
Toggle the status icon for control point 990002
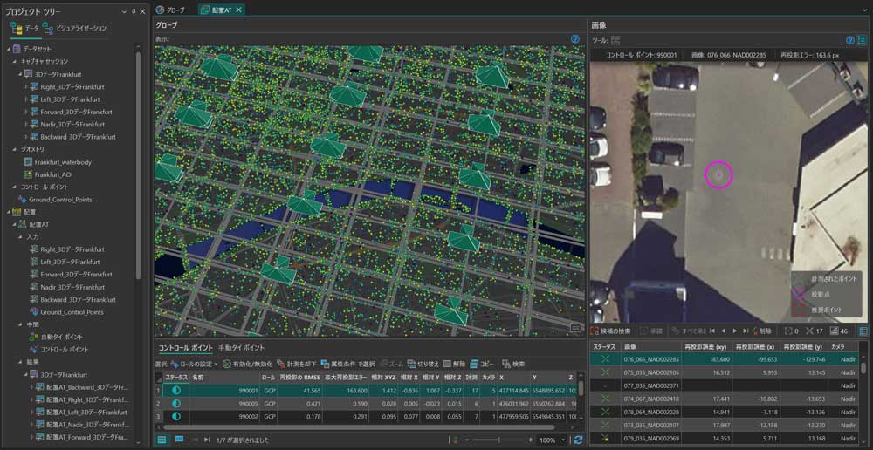click(x=175, y=416)
